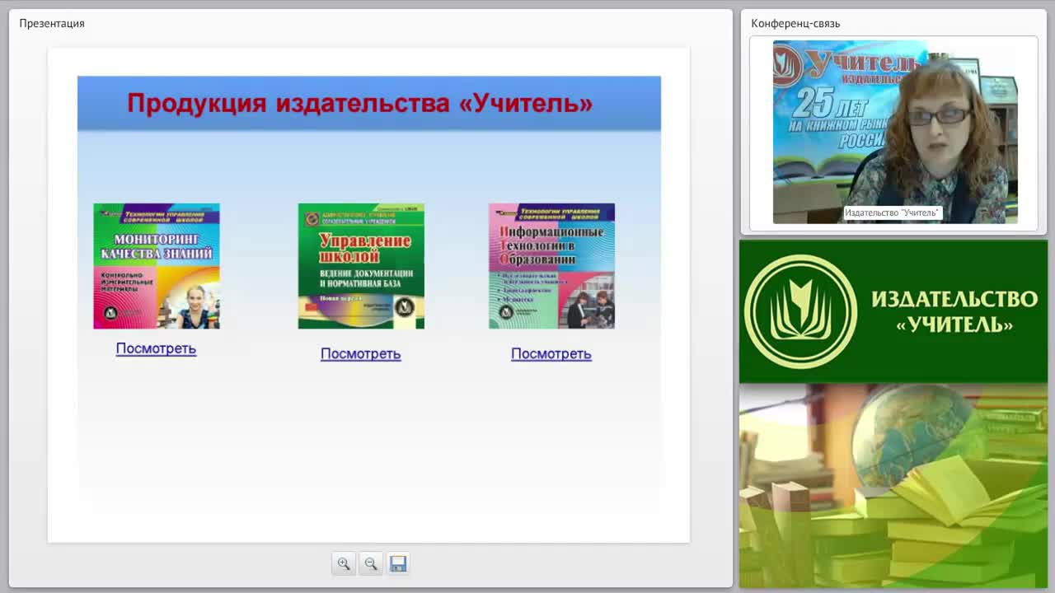The width and height of the screenshot is (1055, 593).
Task: Click the round logo emblem in the green Издательство «Учитель» banner
Action: click(800, 311)
